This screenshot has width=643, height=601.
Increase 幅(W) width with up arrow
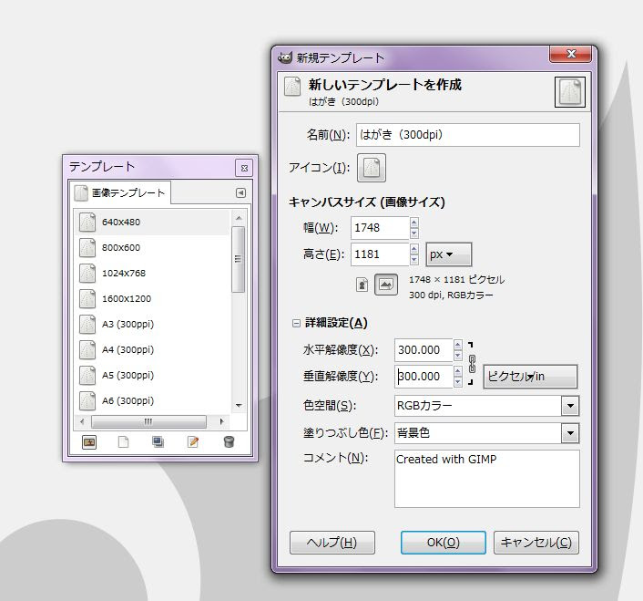pyautogui.click(x=414, y=223)
